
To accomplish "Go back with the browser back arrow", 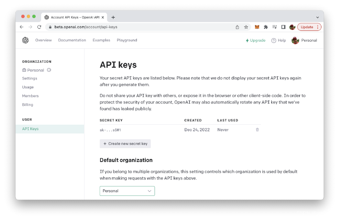I will click(22, 27).
